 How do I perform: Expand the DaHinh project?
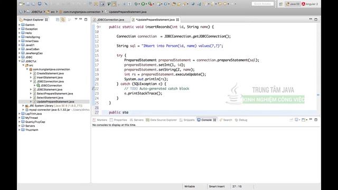pos(20,25)
